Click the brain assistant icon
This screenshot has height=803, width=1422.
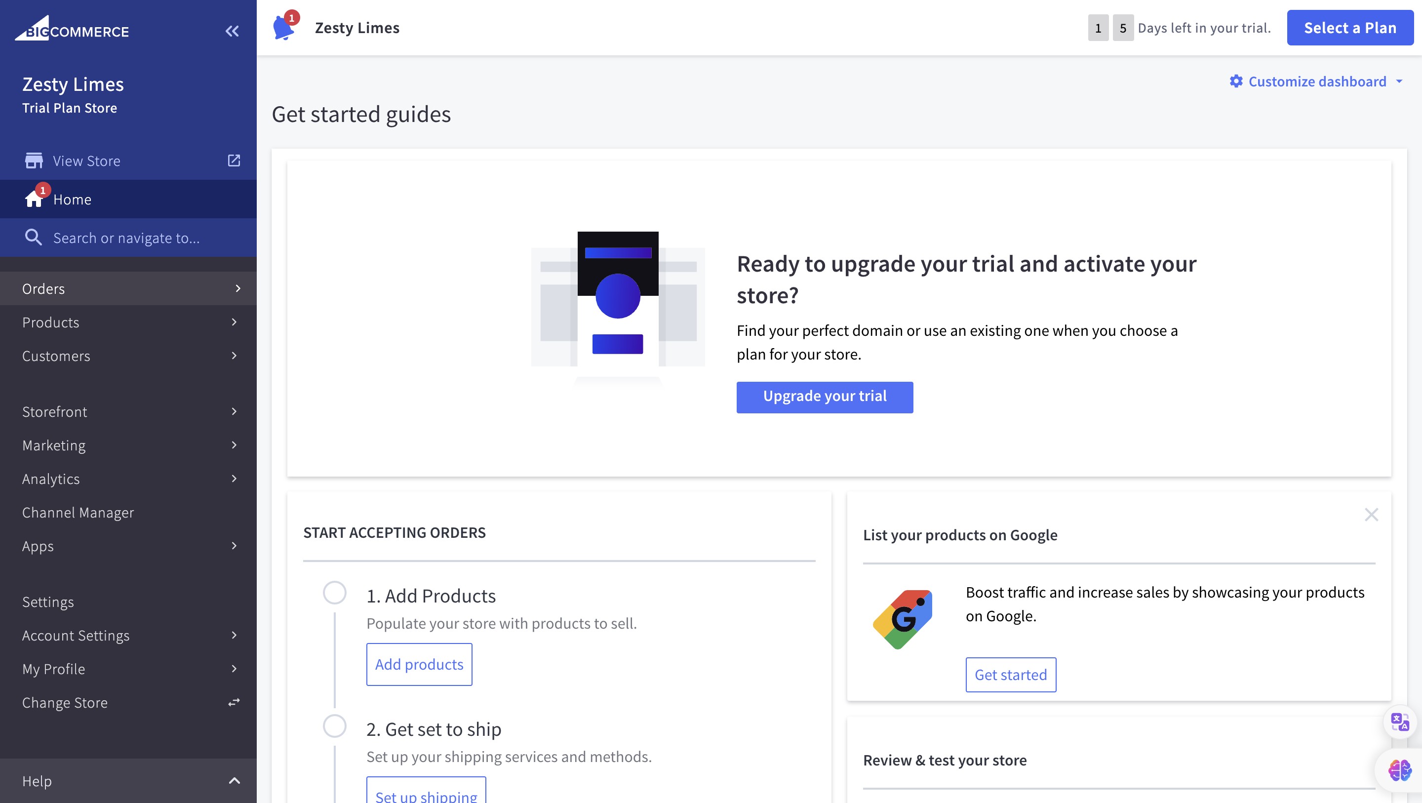click(1399, 769)
